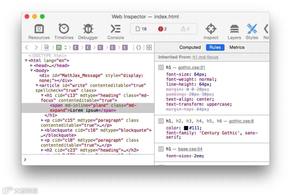Open the Resources panel
The image size is (291, 196).
[39, 32]
